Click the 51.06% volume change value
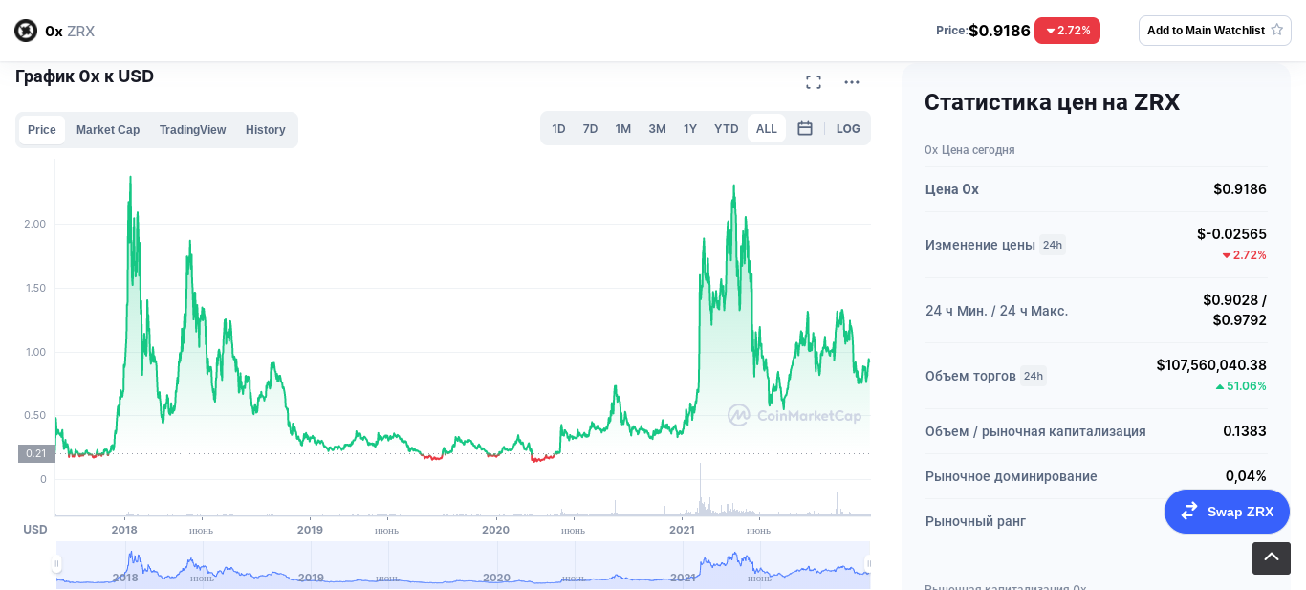 (x=1241, y=386)
